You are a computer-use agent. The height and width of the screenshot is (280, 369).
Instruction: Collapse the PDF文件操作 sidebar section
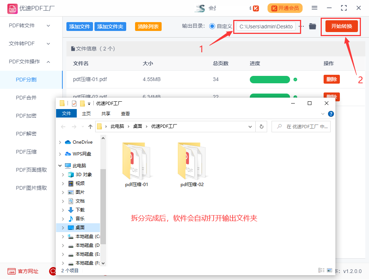(48, 62)
